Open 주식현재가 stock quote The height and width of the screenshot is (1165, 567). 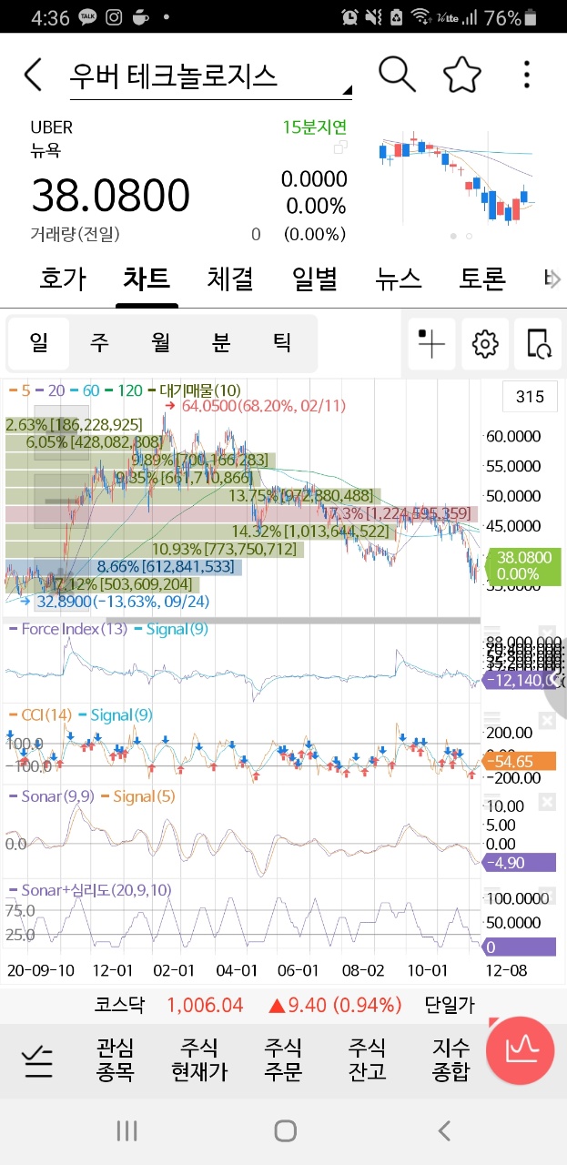coord(199,1059)
